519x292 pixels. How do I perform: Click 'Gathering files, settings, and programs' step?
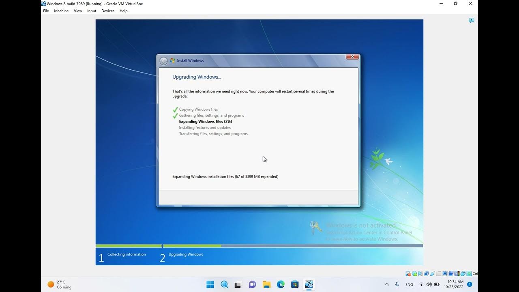point(212,116)
